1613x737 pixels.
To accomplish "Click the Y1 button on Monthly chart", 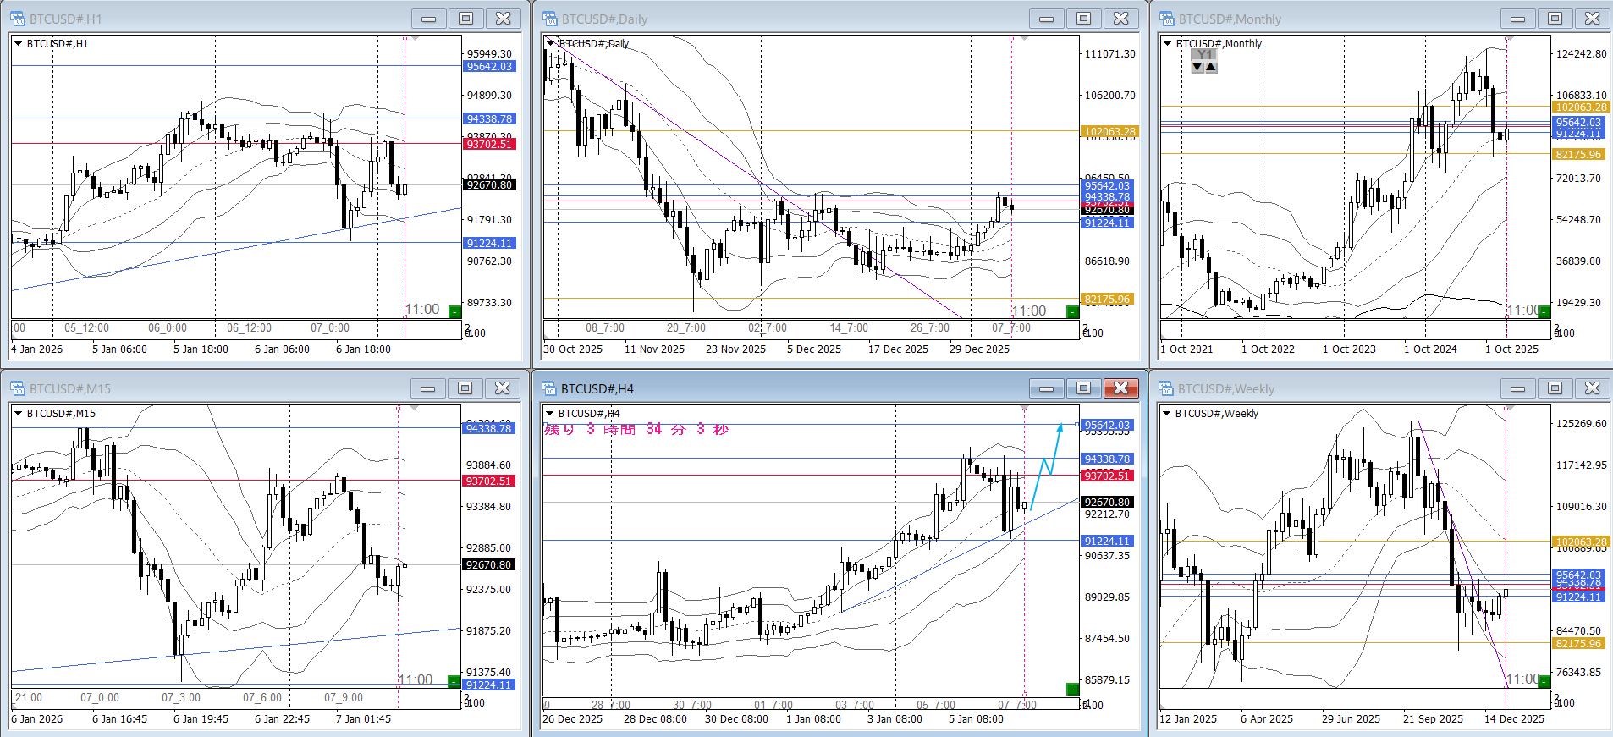I will pos(1203,55).
